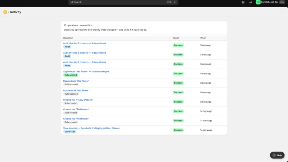The height and width of the screenshot is (162, 288).
Task: Open the first Audit checked 3 products operation, 5 days ago
Action: [85, 43]
